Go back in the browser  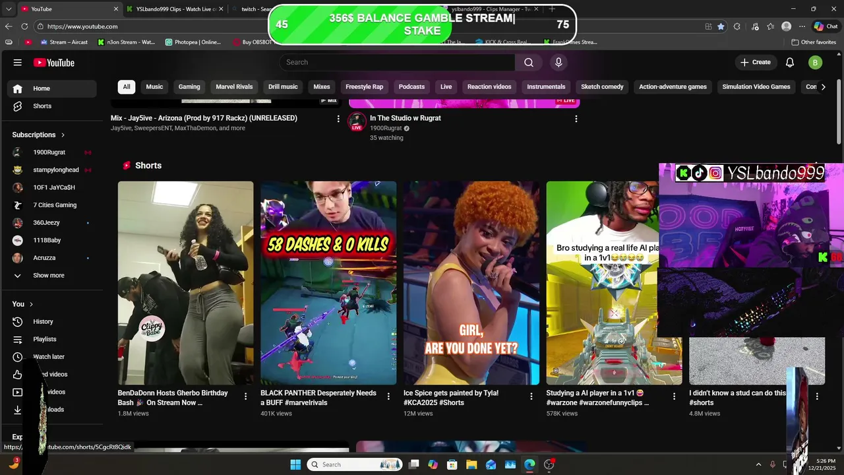(9, 26)
